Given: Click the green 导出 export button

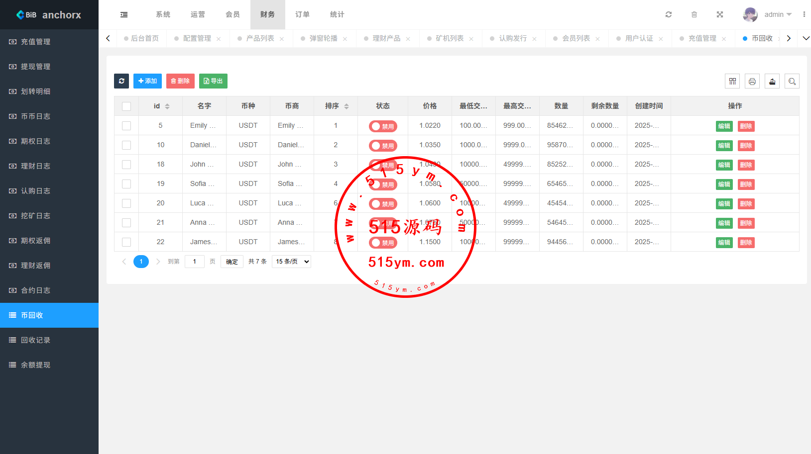Looking at the screenshot, I should pyautogui.click(x=213, y=81).
